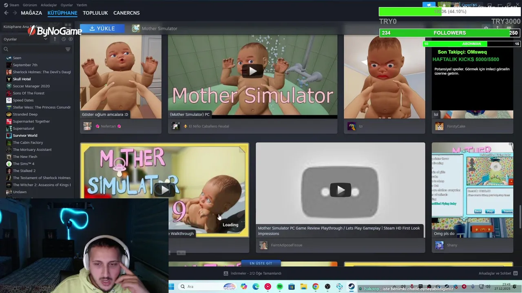This screenshot has width=522, height=293.
Task: Switch to the MAĞAZA tab
Action: point(31,13)
